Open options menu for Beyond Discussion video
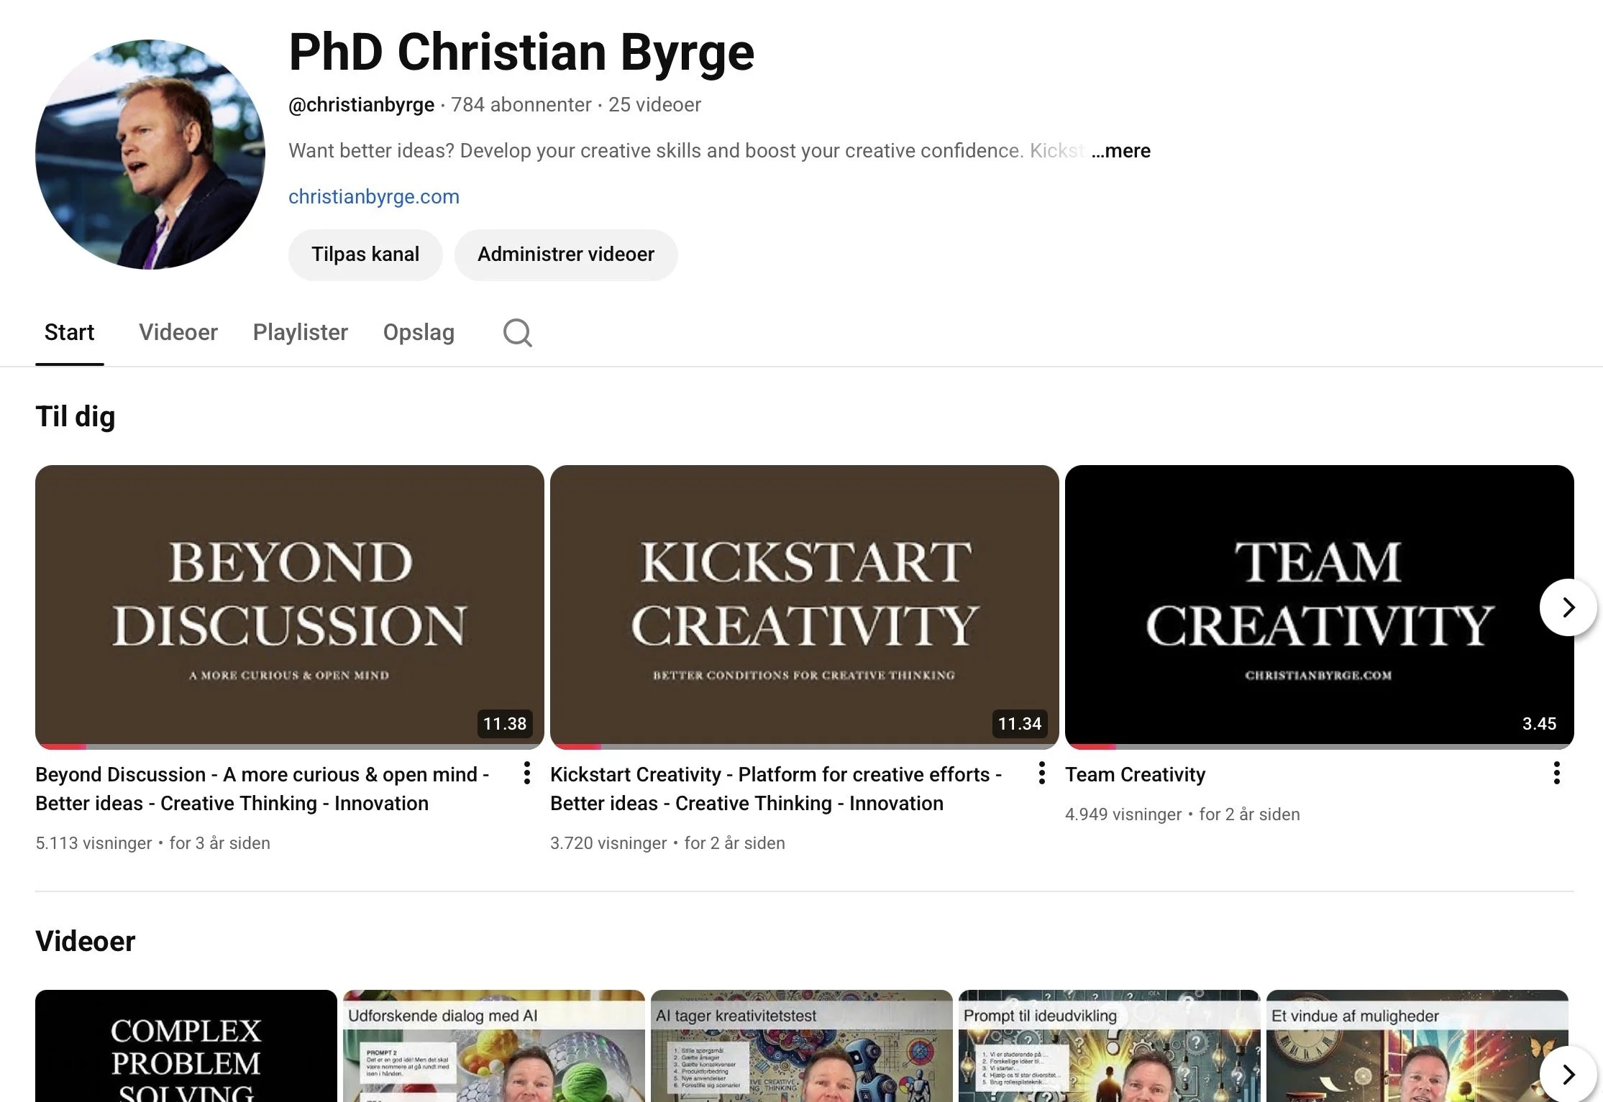Image resolution: width=1603 pixels, height=1102 pixels. pos(527,773)
